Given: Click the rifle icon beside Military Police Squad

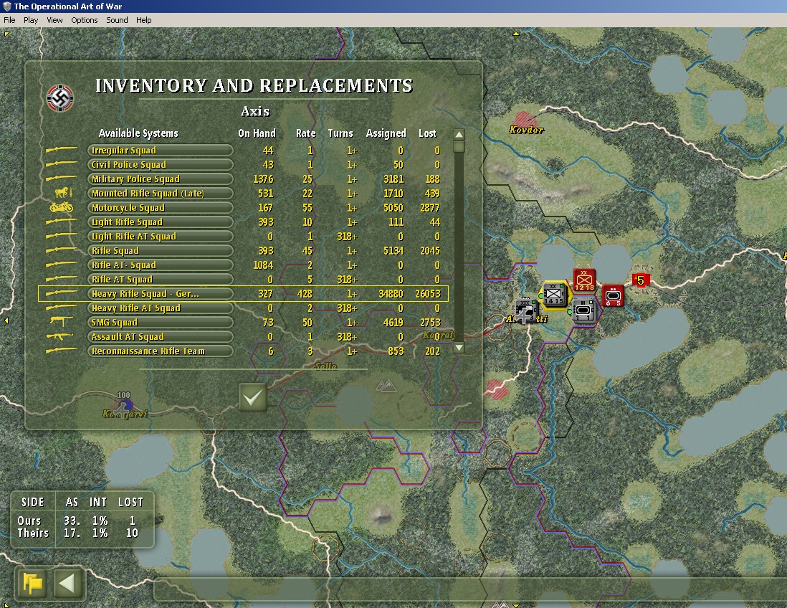Looking at the screenshot, I should (61, 179).
